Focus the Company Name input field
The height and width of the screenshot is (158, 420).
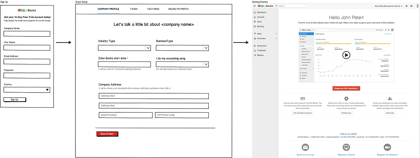(x=27, y=34)
